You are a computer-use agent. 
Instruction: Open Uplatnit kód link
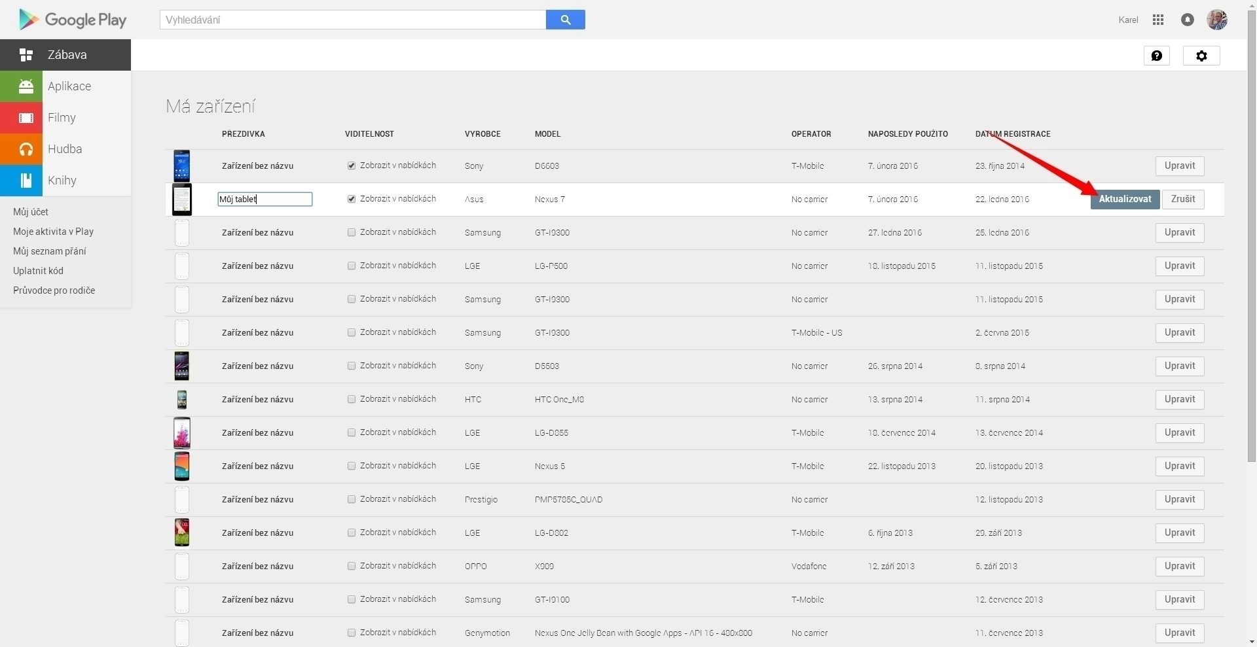pos(38,271)
